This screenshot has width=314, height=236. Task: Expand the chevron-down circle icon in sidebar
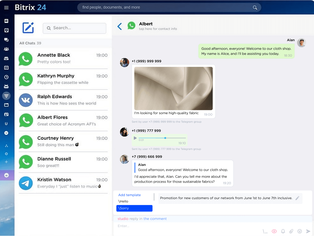coord(7,133)
